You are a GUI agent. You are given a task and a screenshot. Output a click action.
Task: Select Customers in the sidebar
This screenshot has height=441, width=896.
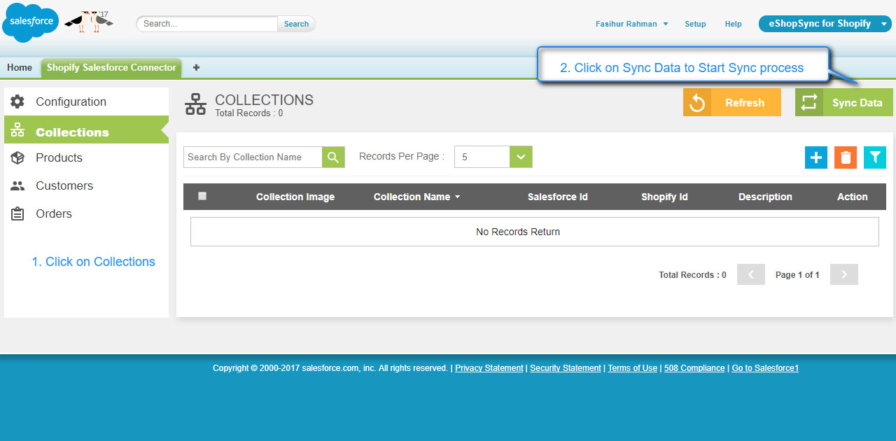coord(64,185)
